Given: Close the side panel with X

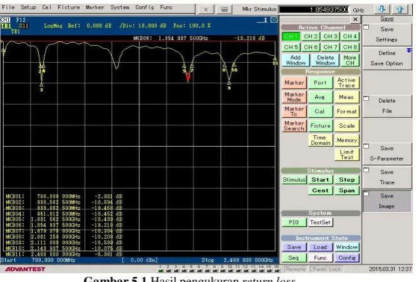Looking at the screenshot, I should (355, 19).
